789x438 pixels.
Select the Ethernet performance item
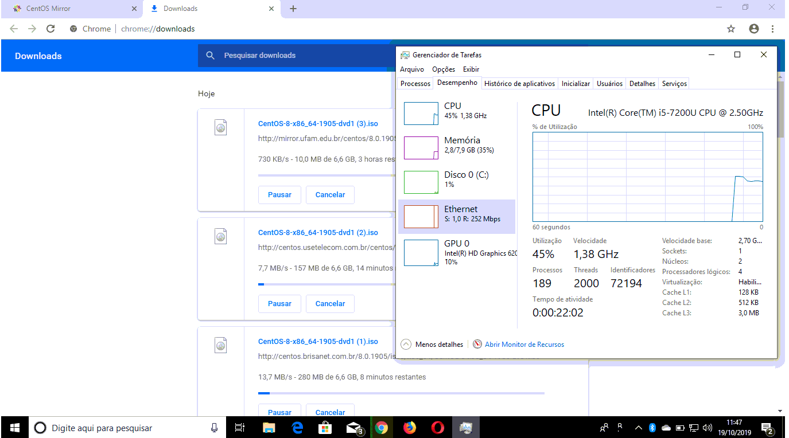tap(457, 217)
